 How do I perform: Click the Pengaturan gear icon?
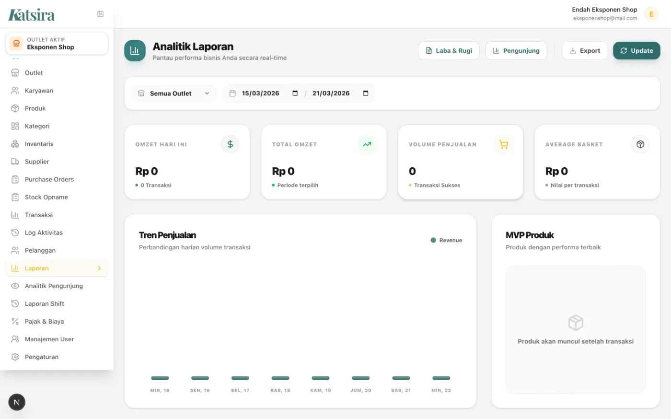15,357
